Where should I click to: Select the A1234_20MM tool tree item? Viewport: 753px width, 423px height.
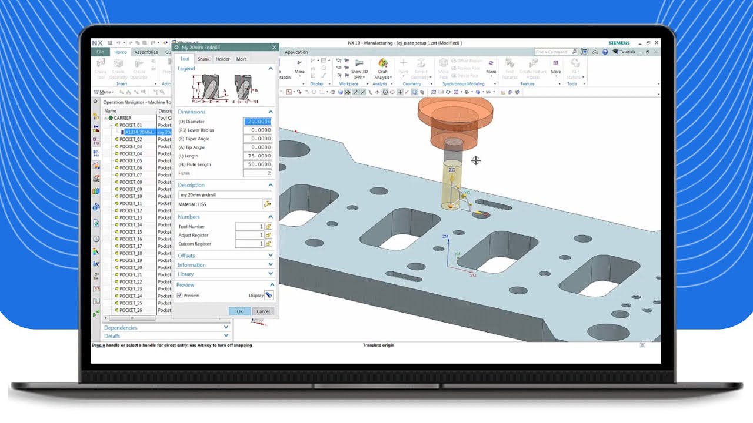point(139,132)
